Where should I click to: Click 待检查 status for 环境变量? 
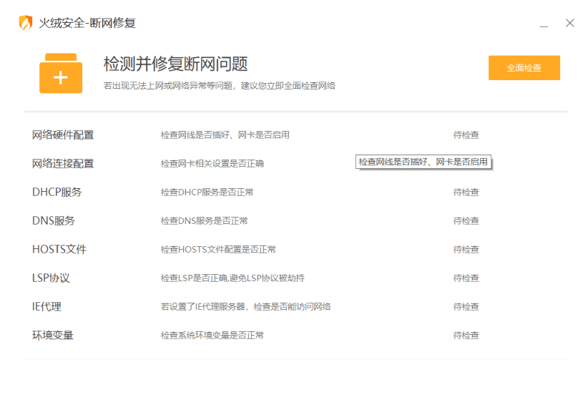pyautogui.click(x=466, y=335)
